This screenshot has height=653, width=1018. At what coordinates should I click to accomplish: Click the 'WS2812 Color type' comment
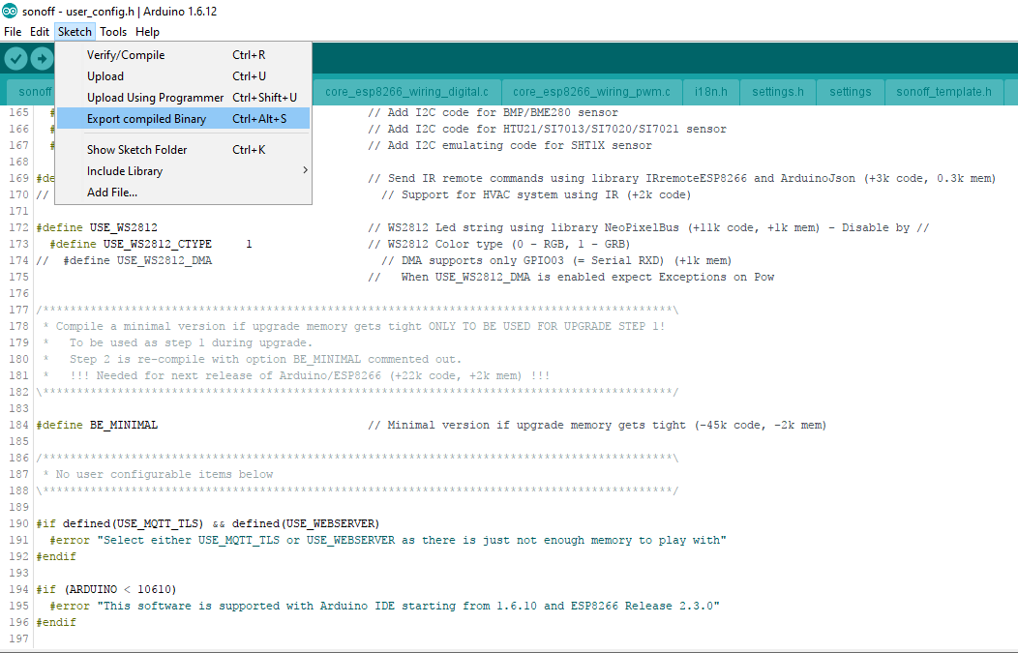[498, 244]
